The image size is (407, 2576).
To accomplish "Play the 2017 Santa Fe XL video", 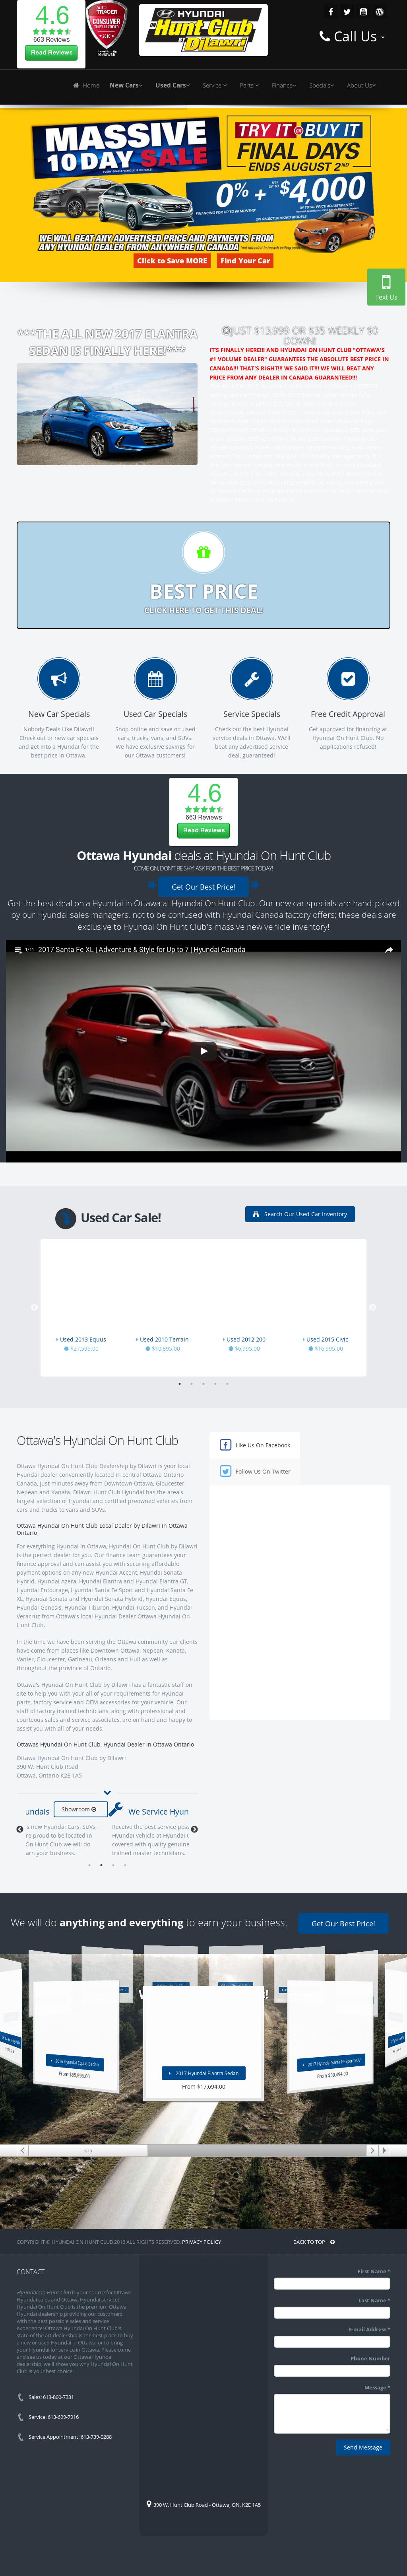I will tap(204, 1050).
